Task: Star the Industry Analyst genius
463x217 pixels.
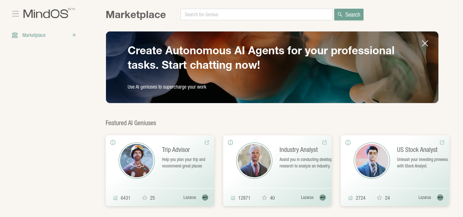Action: [264, 198]
